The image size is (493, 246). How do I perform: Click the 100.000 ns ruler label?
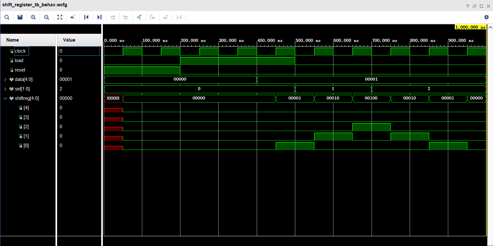click(156, 41)
